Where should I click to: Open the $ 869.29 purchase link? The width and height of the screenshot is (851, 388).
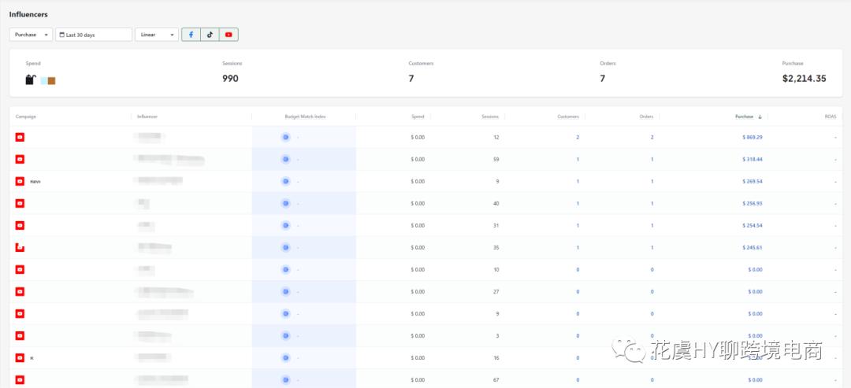(x=752, y=137)
